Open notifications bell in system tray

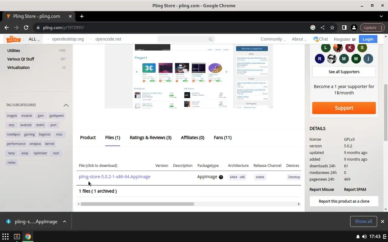[x=358, y=237]
